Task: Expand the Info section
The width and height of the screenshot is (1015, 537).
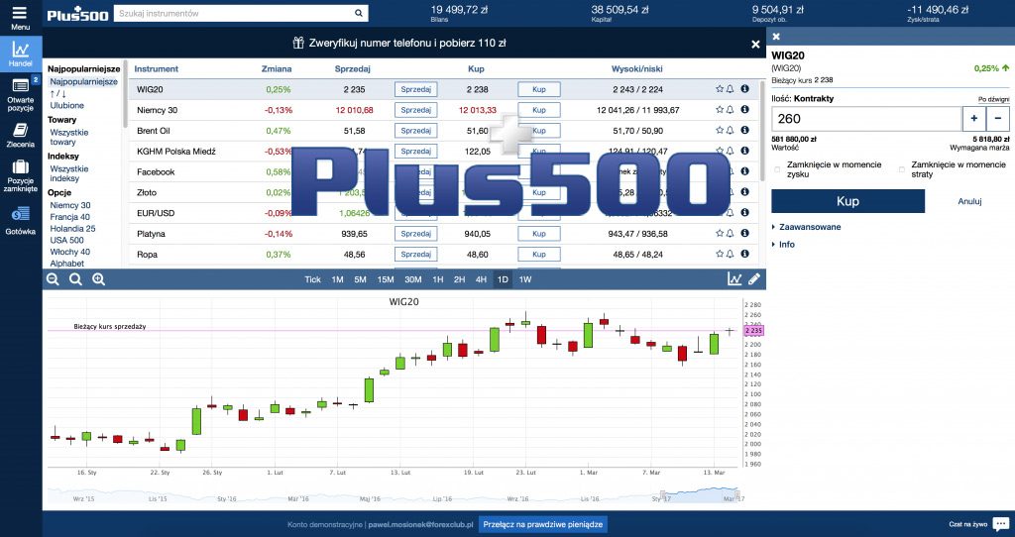Action: pos(784,244)
